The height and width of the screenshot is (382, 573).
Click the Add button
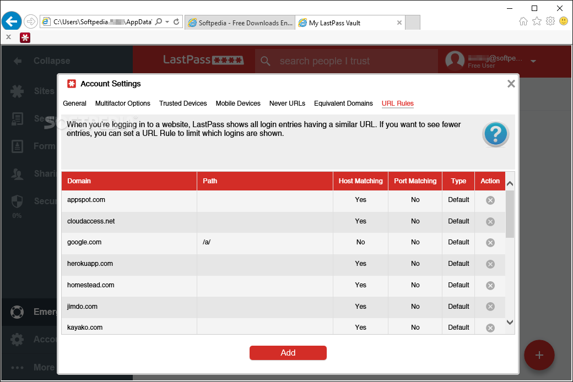pyautogui.click(x=288, y=353)
